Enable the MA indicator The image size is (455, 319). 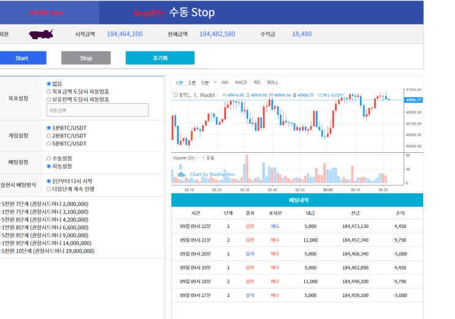click(225, 82)
